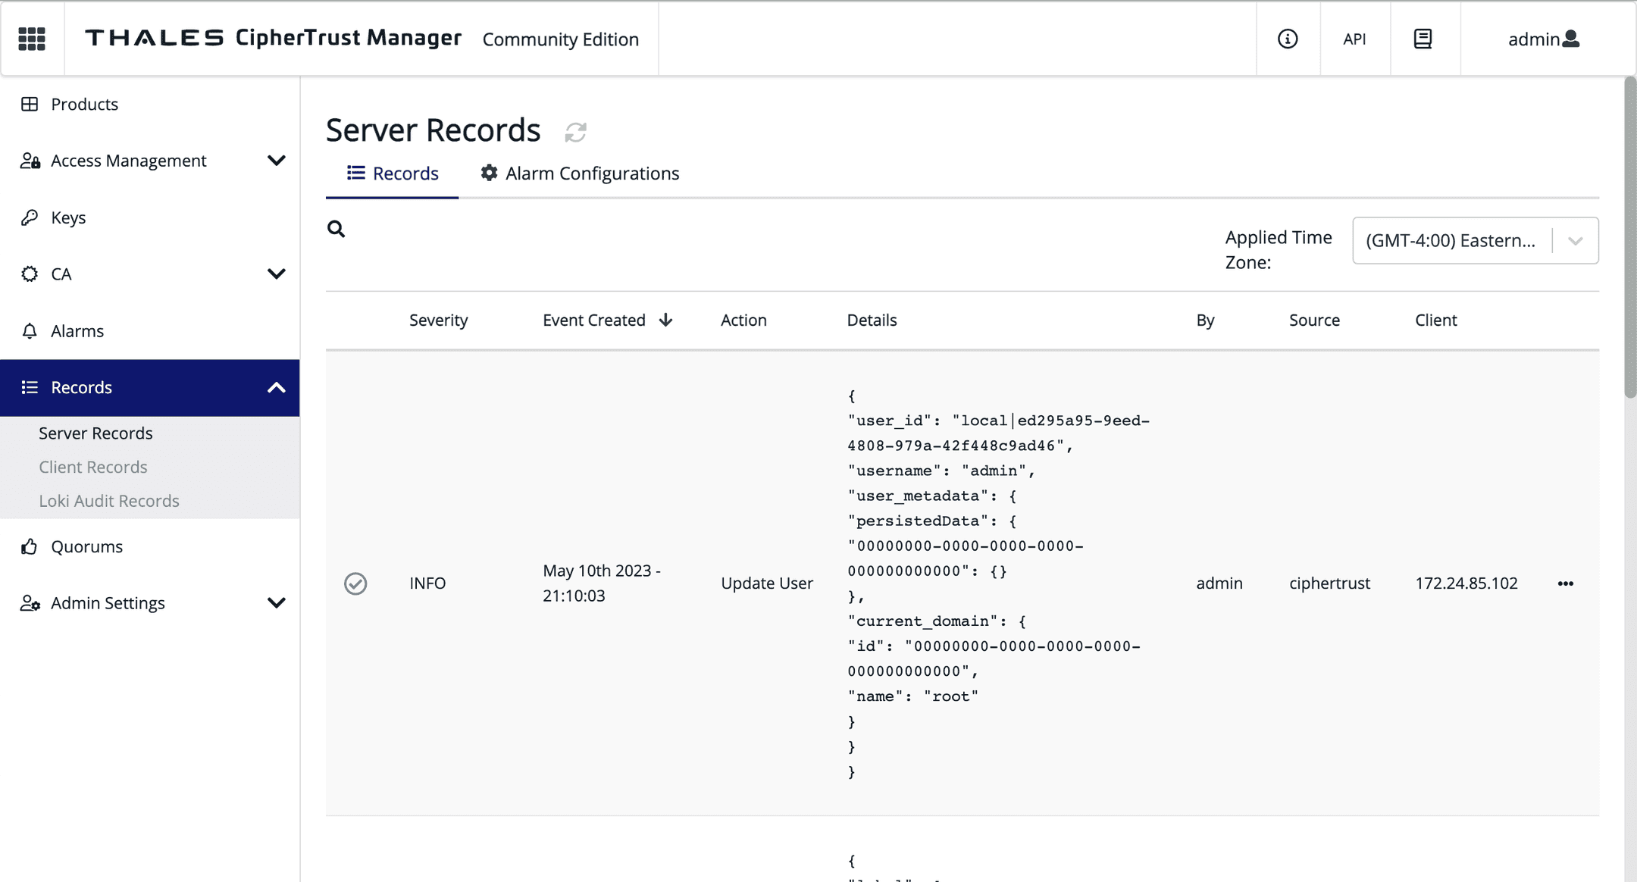The width and height of the screenshot is (1637, 882).
Task: Open the info circle icon in header
Action: click(1288, 39)
